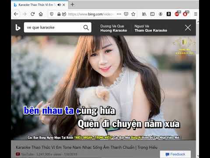210x158 pixels.
Task: Open page actions three-dots menu
Action: click(119, 14)
